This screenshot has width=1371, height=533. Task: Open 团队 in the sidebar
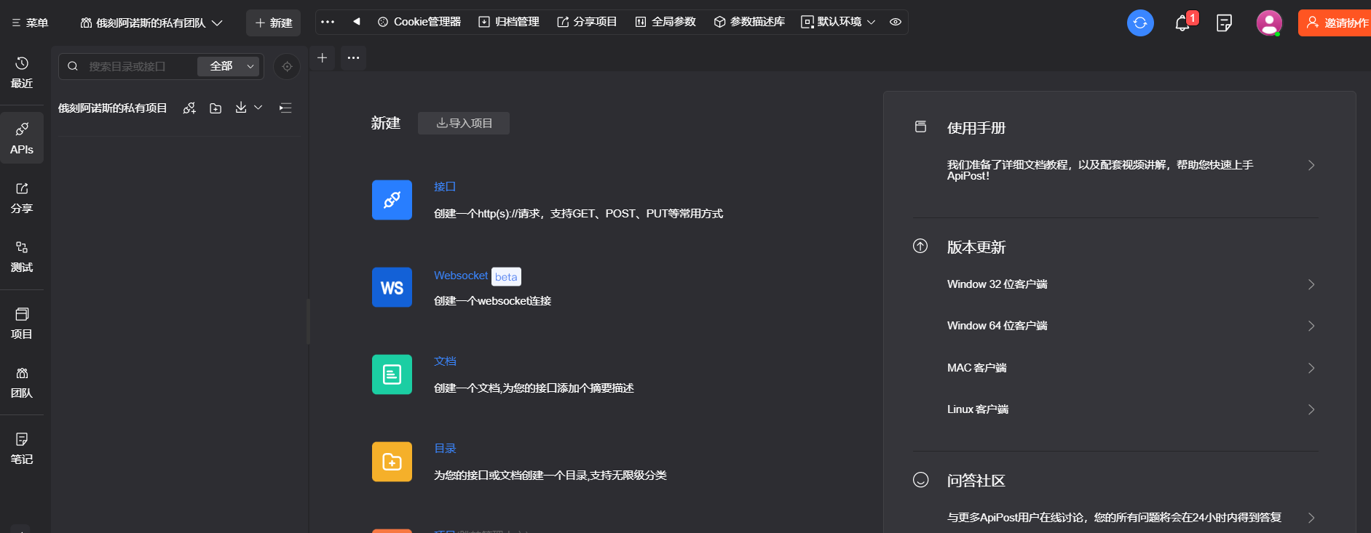coord(22,382)
